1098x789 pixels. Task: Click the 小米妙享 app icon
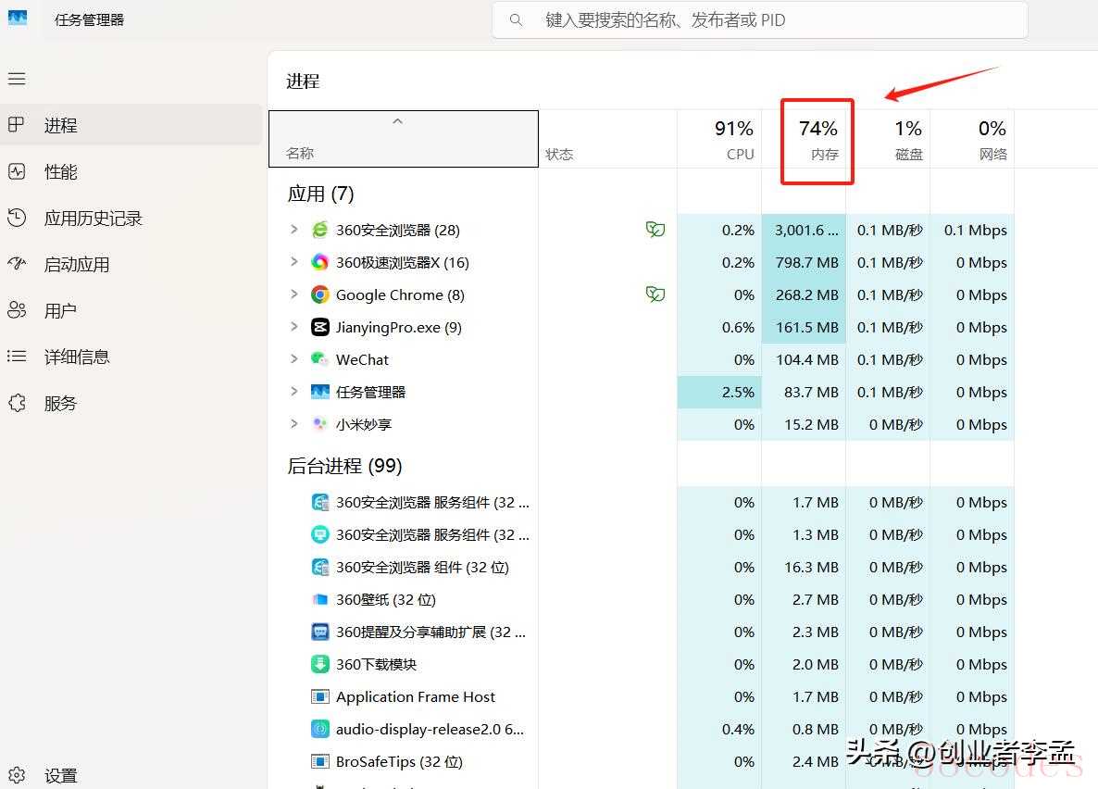pyautogui.click(x=320, y=424)
